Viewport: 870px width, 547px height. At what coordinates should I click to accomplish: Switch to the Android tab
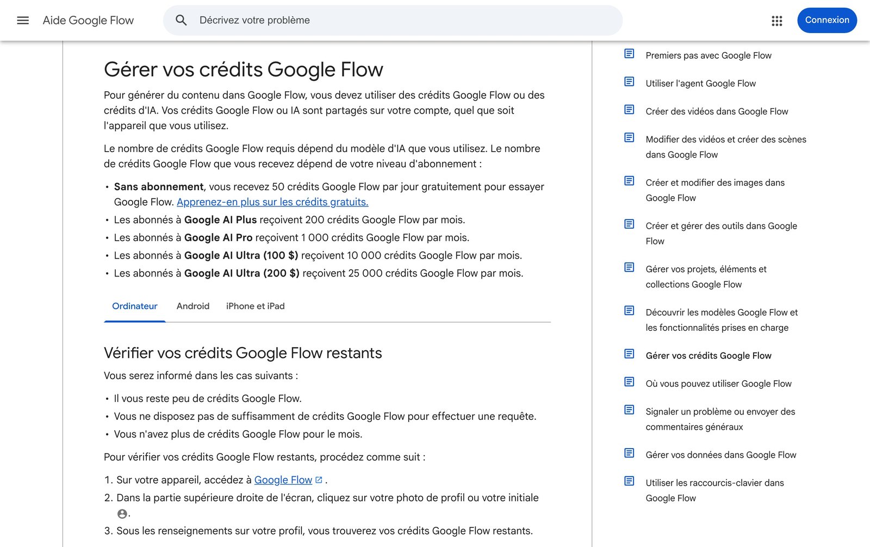click(x=193, y=306)
